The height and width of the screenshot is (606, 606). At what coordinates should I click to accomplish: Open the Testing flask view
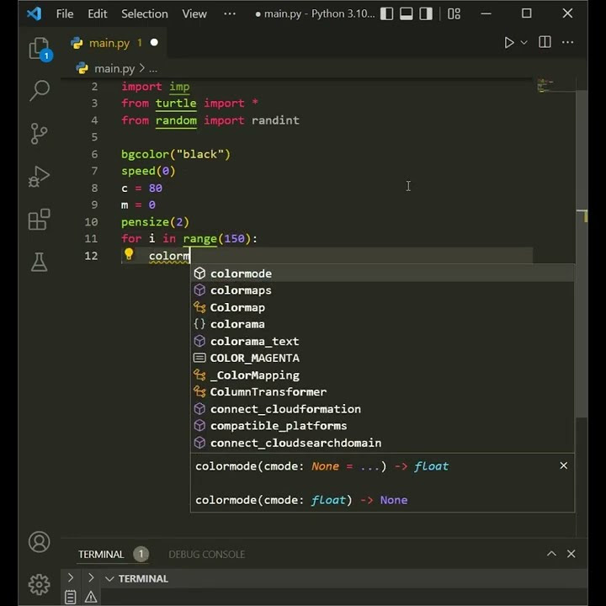(39, 262)
